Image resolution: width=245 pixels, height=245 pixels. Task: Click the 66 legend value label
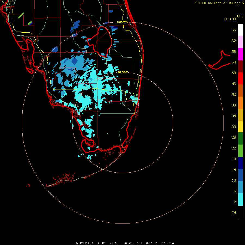tap(234, 30)
